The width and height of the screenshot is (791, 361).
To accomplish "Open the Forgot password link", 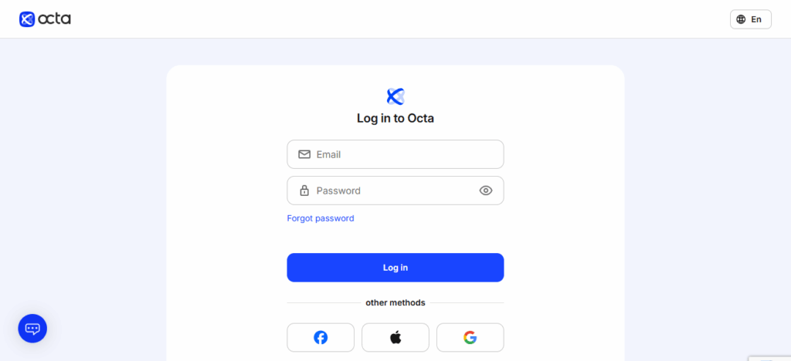I will (x=321, y=218).
